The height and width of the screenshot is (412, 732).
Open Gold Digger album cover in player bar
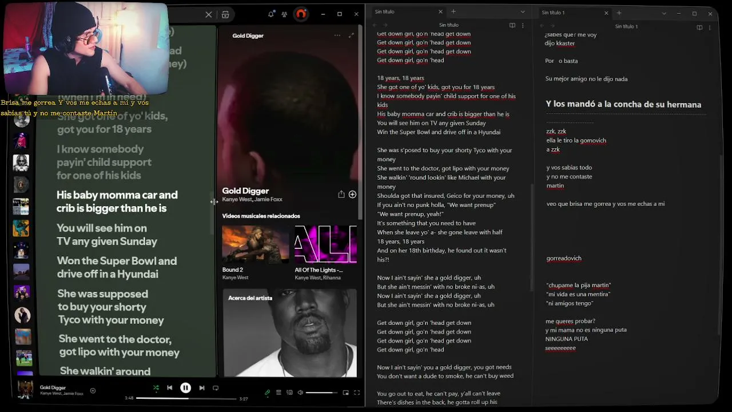(25, 389)
